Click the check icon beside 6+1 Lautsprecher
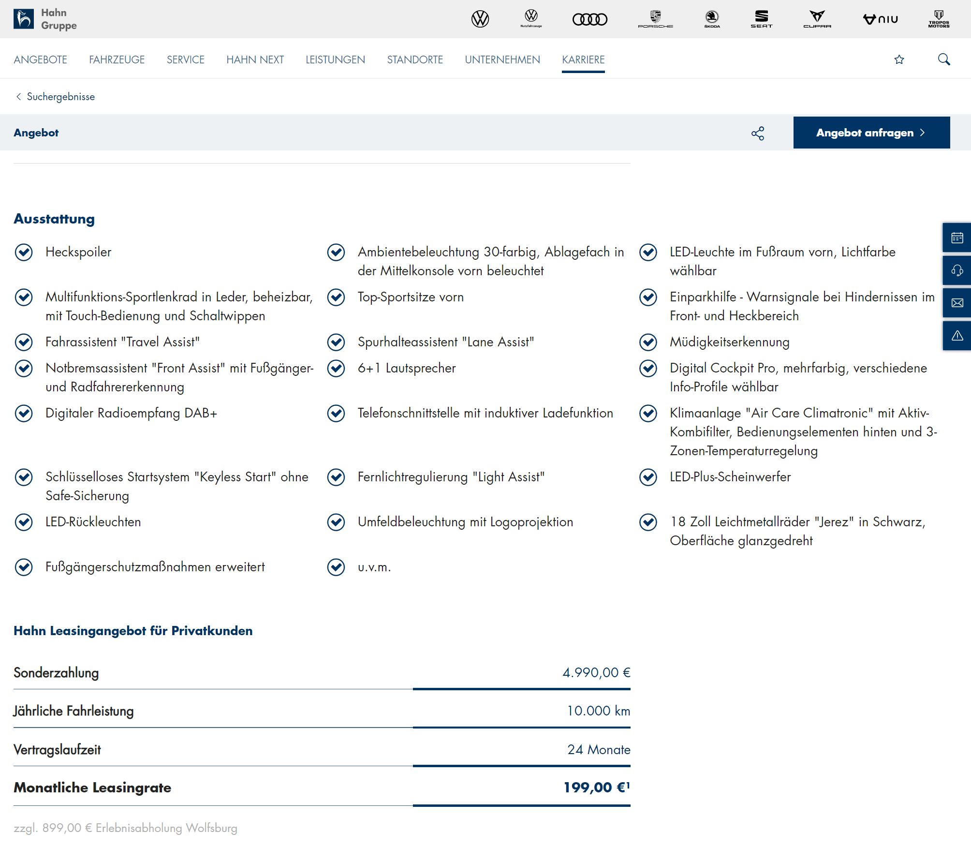This screenshot has height=847, width=971. click(336, 368)
